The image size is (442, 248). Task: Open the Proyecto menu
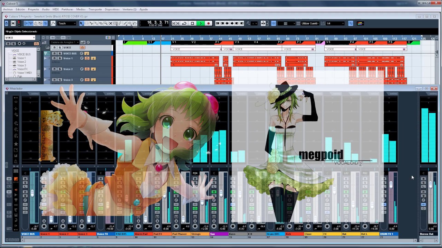pyautogui.click(x=33, y=9)
